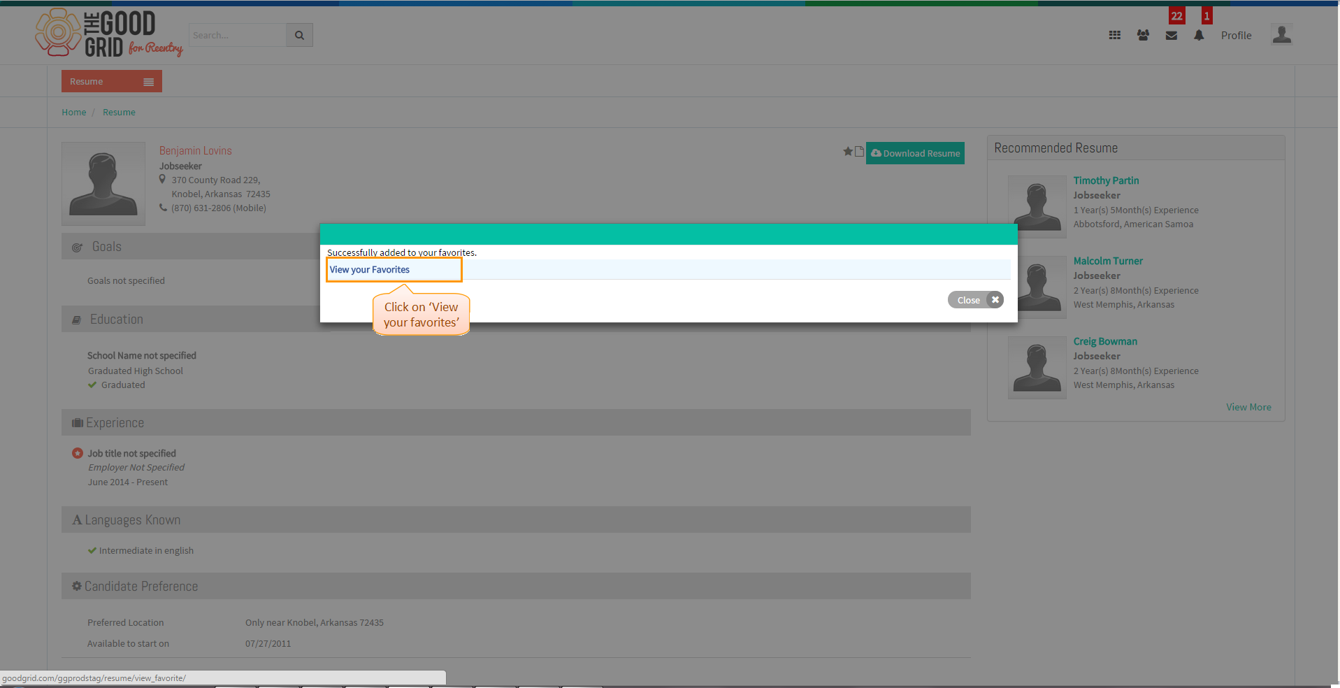Viewport: 1340px width, 688px height.
Task: Open Timothy Partin's recommended resume
Action: coord(1106,180)
